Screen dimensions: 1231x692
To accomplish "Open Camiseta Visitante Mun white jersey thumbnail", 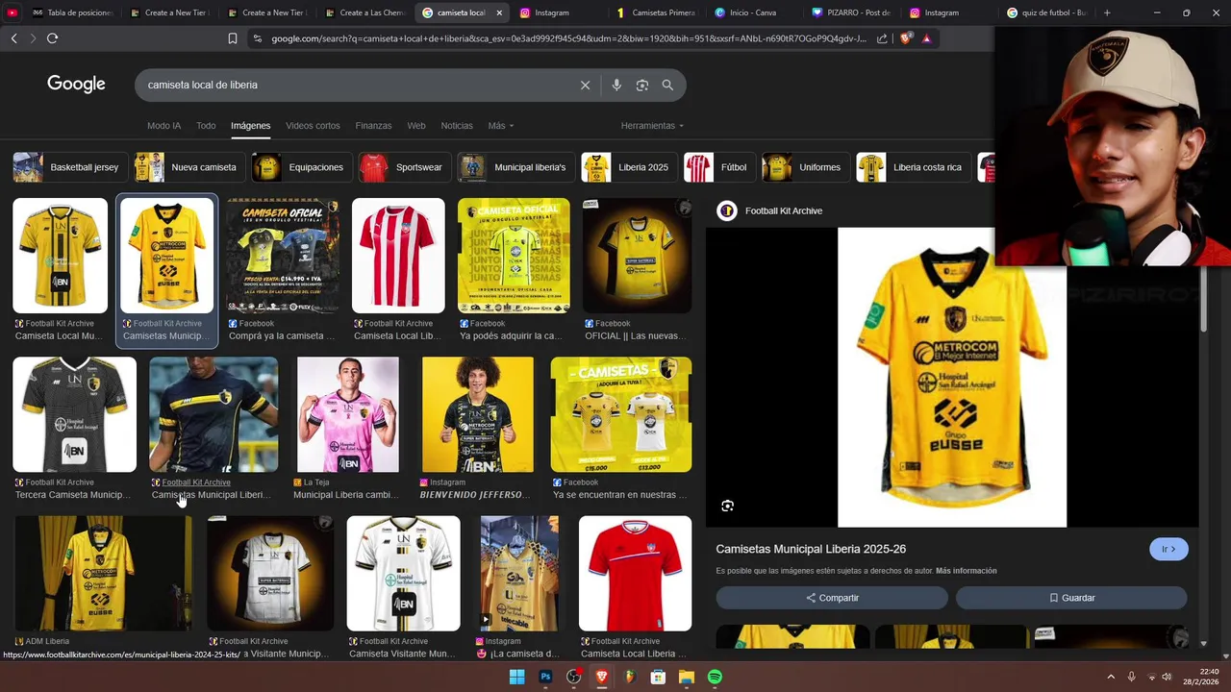I will pyautogui.click(x=403, y=574).
